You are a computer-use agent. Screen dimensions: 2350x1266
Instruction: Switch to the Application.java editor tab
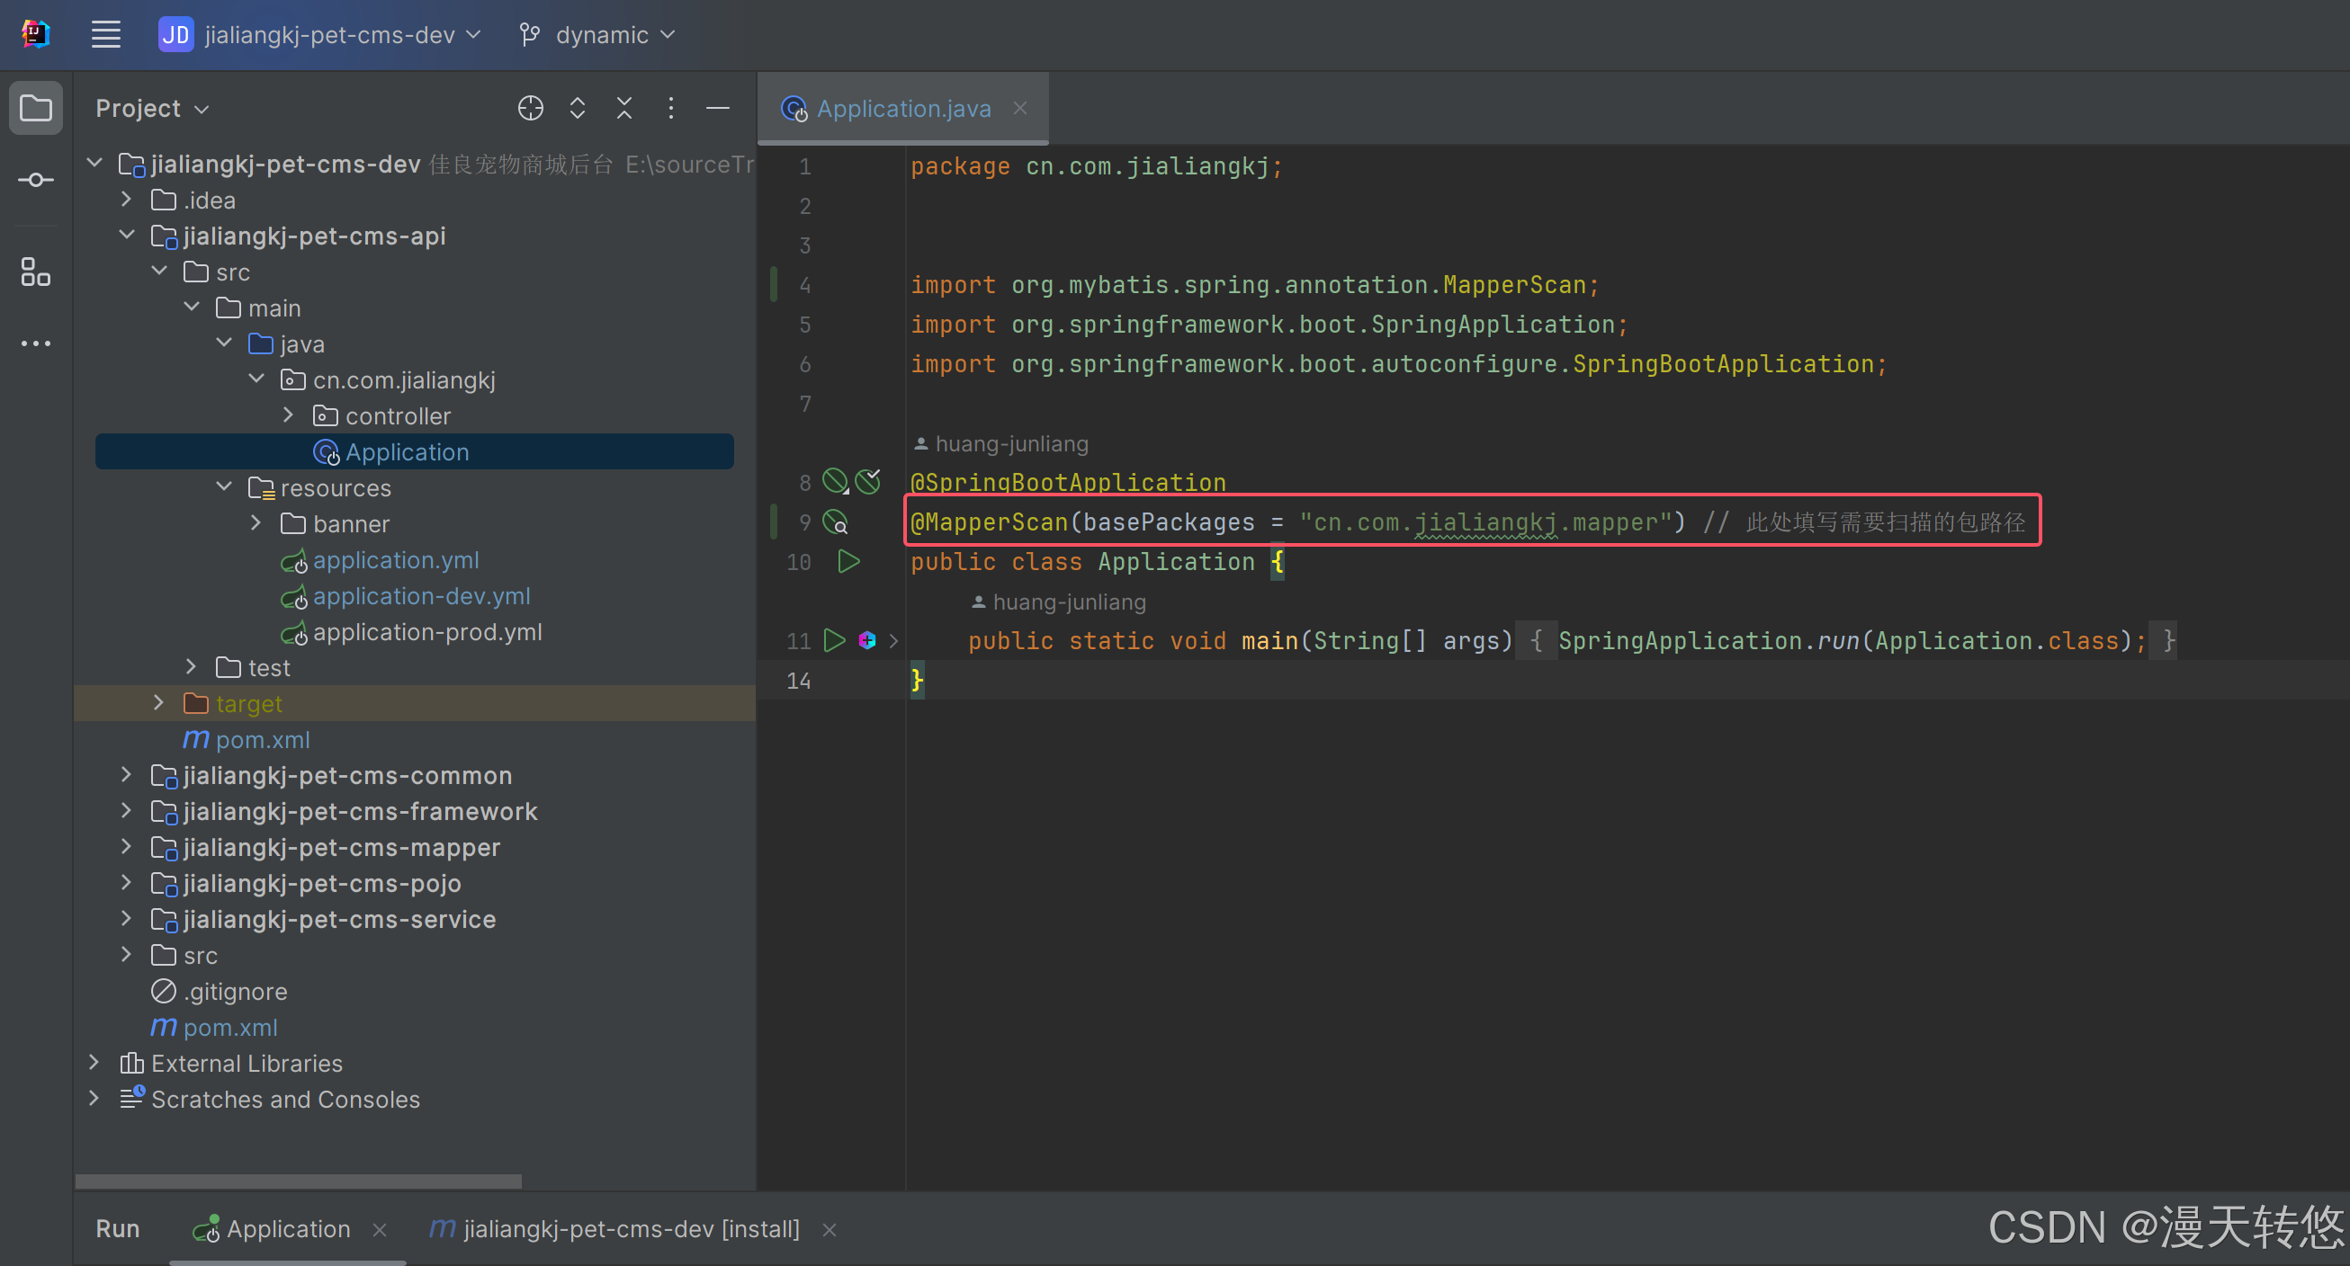tap(902, 109)
